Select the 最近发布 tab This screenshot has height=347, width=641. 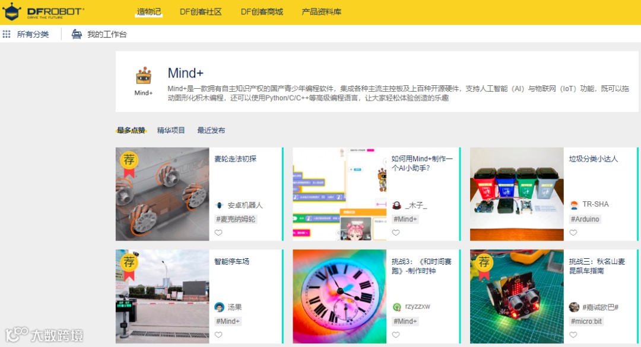[x=211, y=130]
